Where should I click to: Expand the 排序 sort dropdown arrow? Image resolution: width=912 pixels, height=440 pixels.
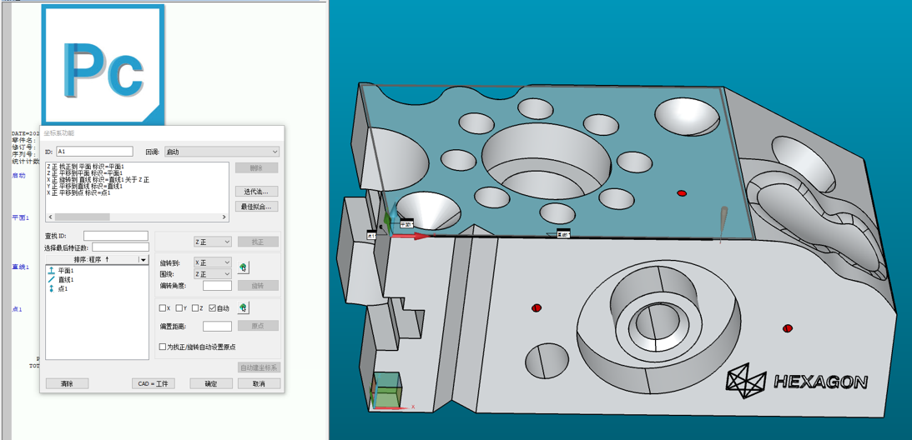coord(143,260)
